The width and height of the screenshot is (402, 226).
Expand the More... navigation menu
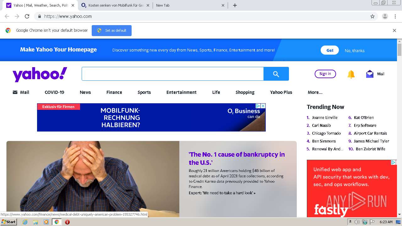tap(315, 92)
